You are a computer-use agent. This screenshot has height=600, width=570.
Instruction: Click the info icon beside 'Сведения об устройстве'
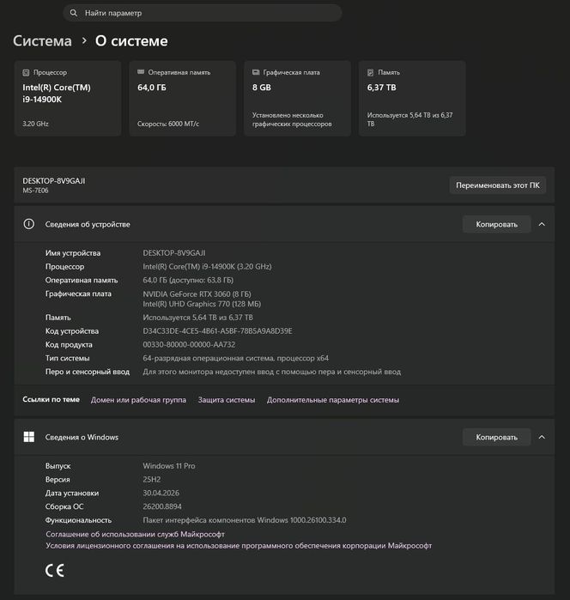[x=28, y=224]
